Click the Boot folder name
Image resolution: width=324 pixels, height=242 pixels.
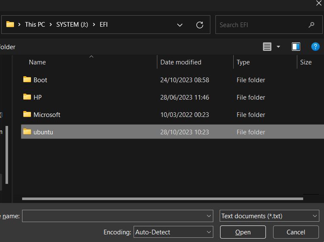(x=40, y=80)
